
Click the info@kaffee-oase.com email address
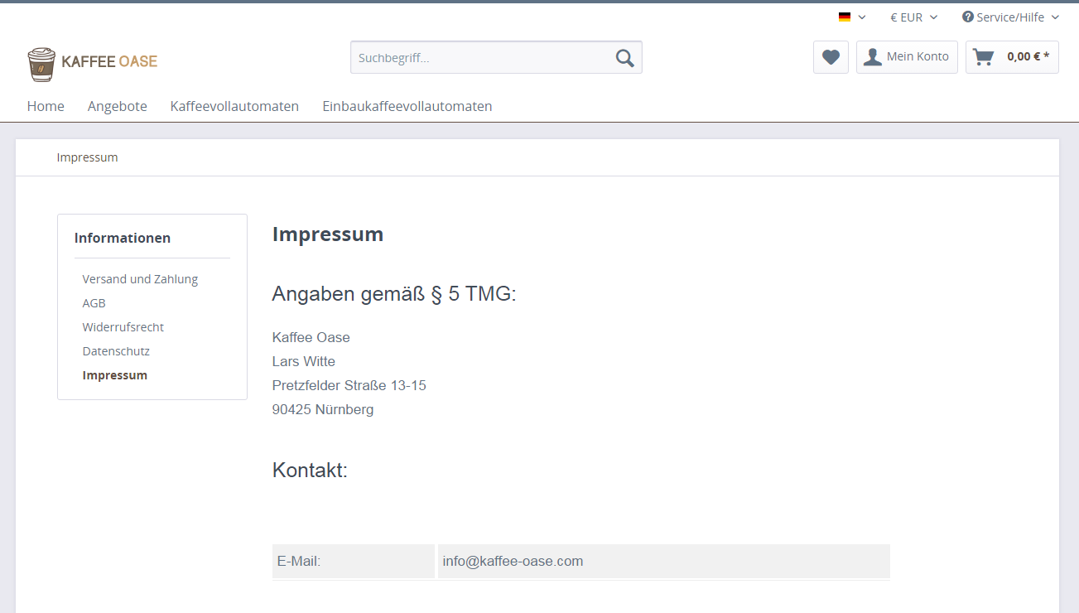click(x=513, y=562)
